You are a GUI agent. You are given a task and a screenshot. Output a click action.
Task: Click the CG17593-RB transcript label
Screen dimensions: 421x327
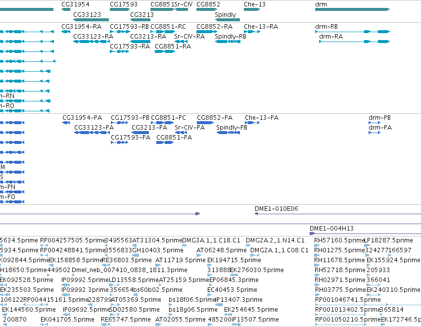click(x=130, y=27)
